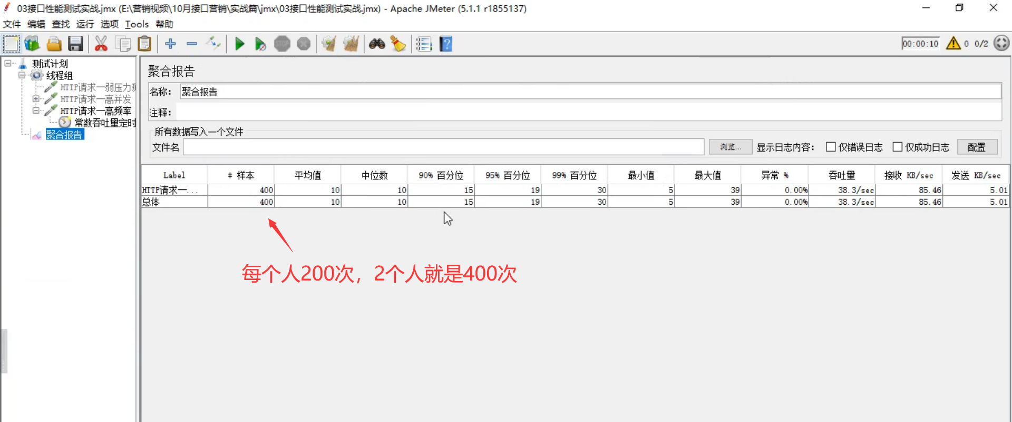
Task: Open the Tools menu
Action: (x=137, y=24)
